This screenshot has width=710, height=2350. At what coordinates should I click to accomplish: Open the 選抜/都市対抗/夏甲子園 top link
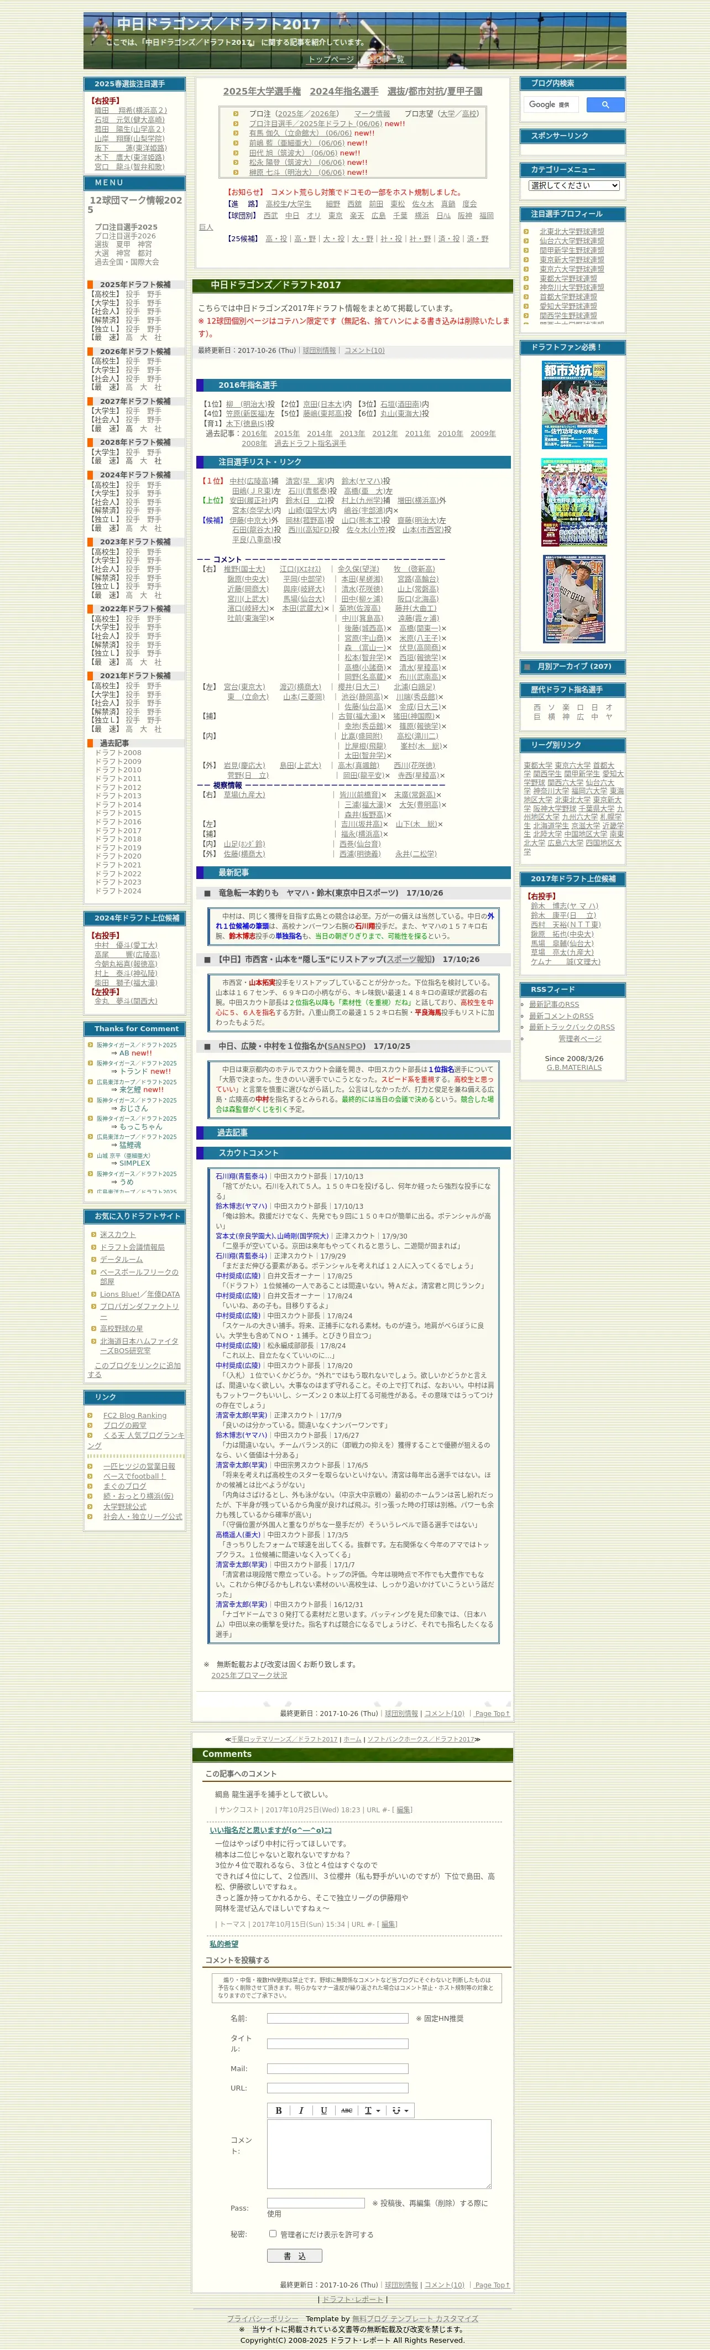435,91
